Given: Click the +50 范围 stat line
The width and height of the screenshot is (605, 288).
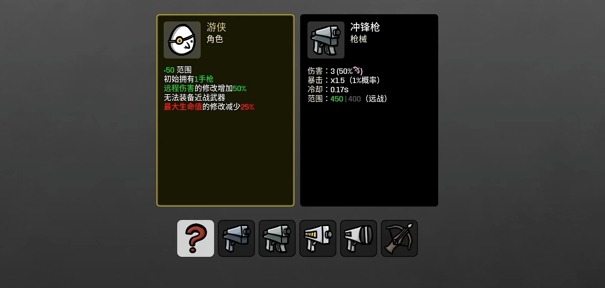Looking at the screenshot, I should pyautogui.click(x=178, y=70).
